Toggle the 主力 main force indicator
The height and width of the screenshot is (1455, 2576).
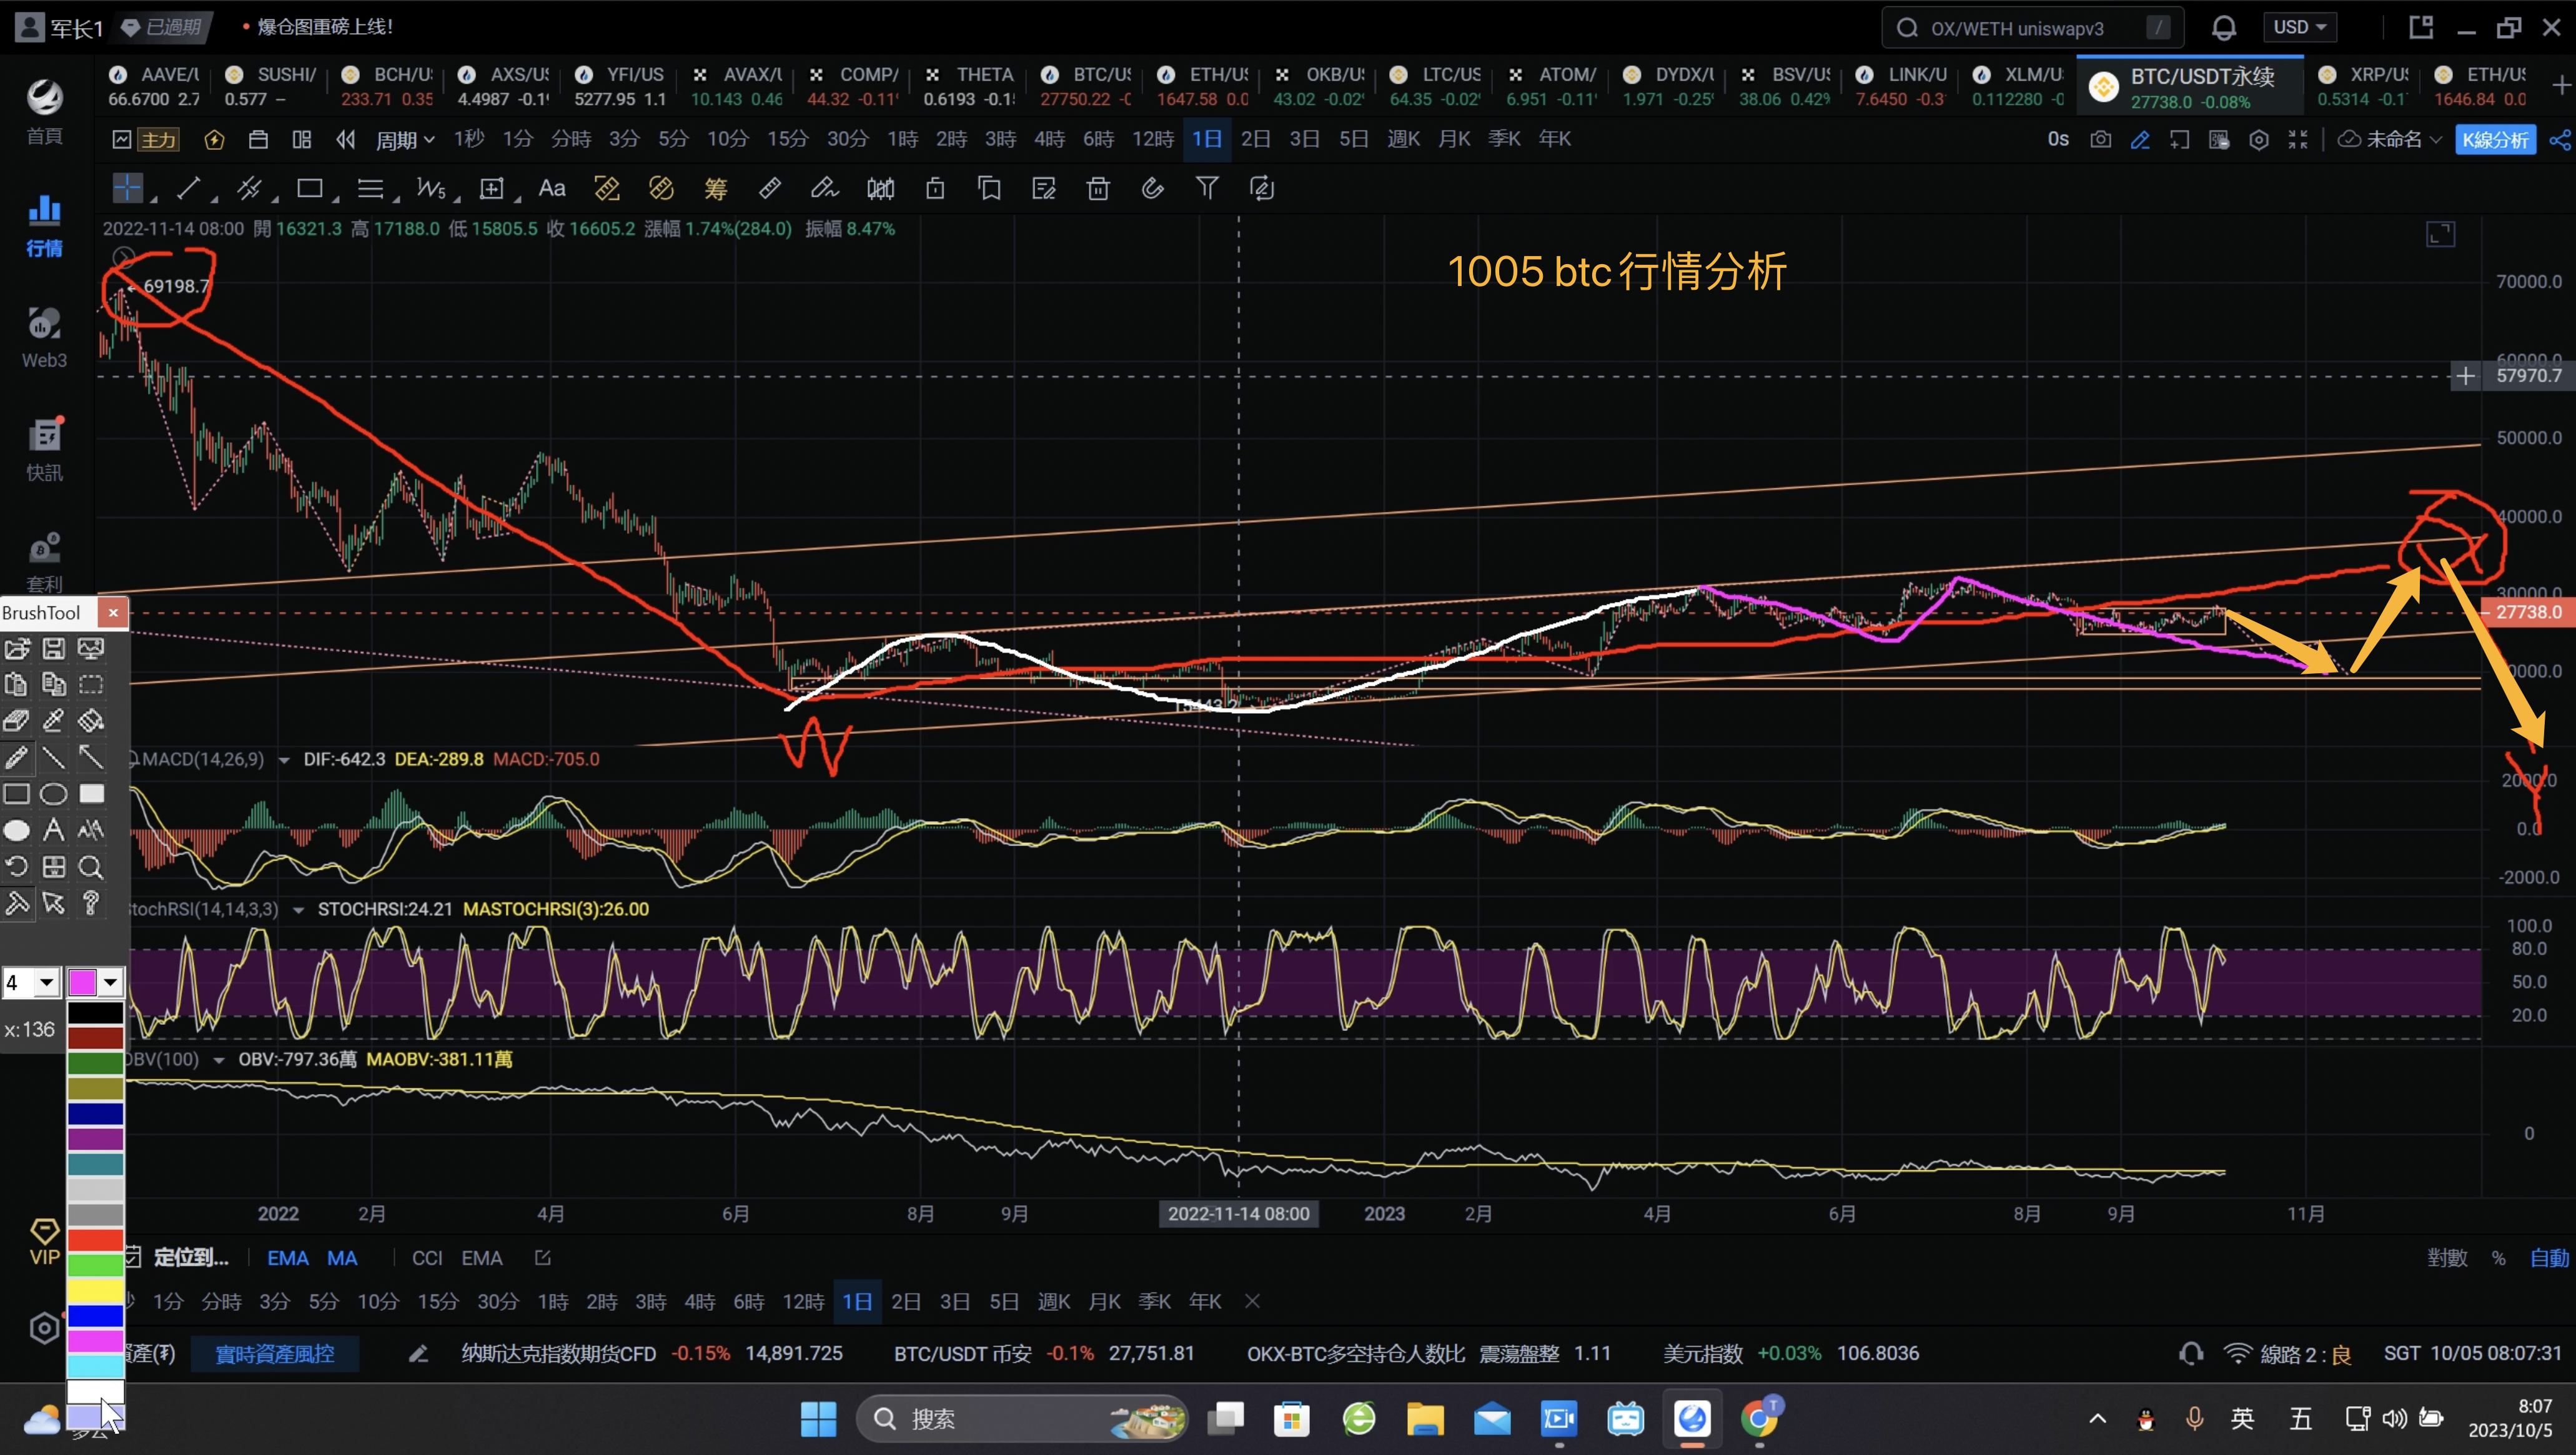pos(158,139)
